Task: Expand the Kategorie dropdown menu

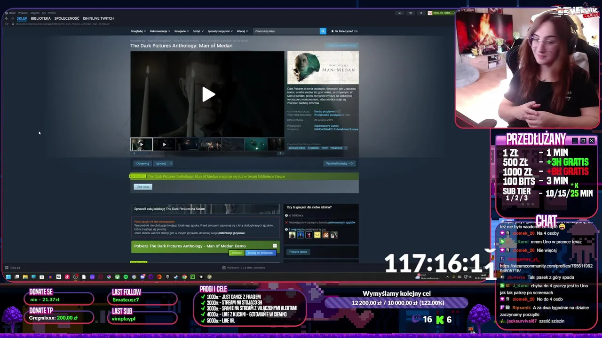Action: coord(182,31)
